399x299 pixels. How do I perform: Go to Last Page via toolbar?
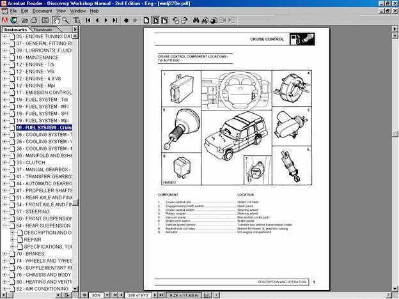[115, 20]
